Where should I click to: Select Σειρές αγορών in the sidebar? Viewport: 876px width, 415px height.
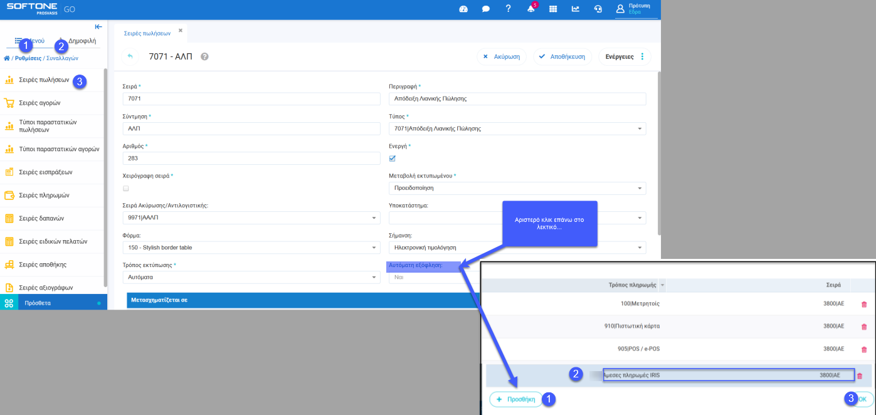(40, 103)
